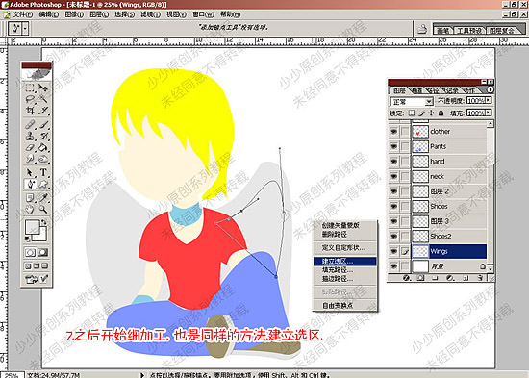Image resolution: width=529 pixels, height=378 pixels.
Task: Hide the Wings layer
Action: tap(393, 251)
